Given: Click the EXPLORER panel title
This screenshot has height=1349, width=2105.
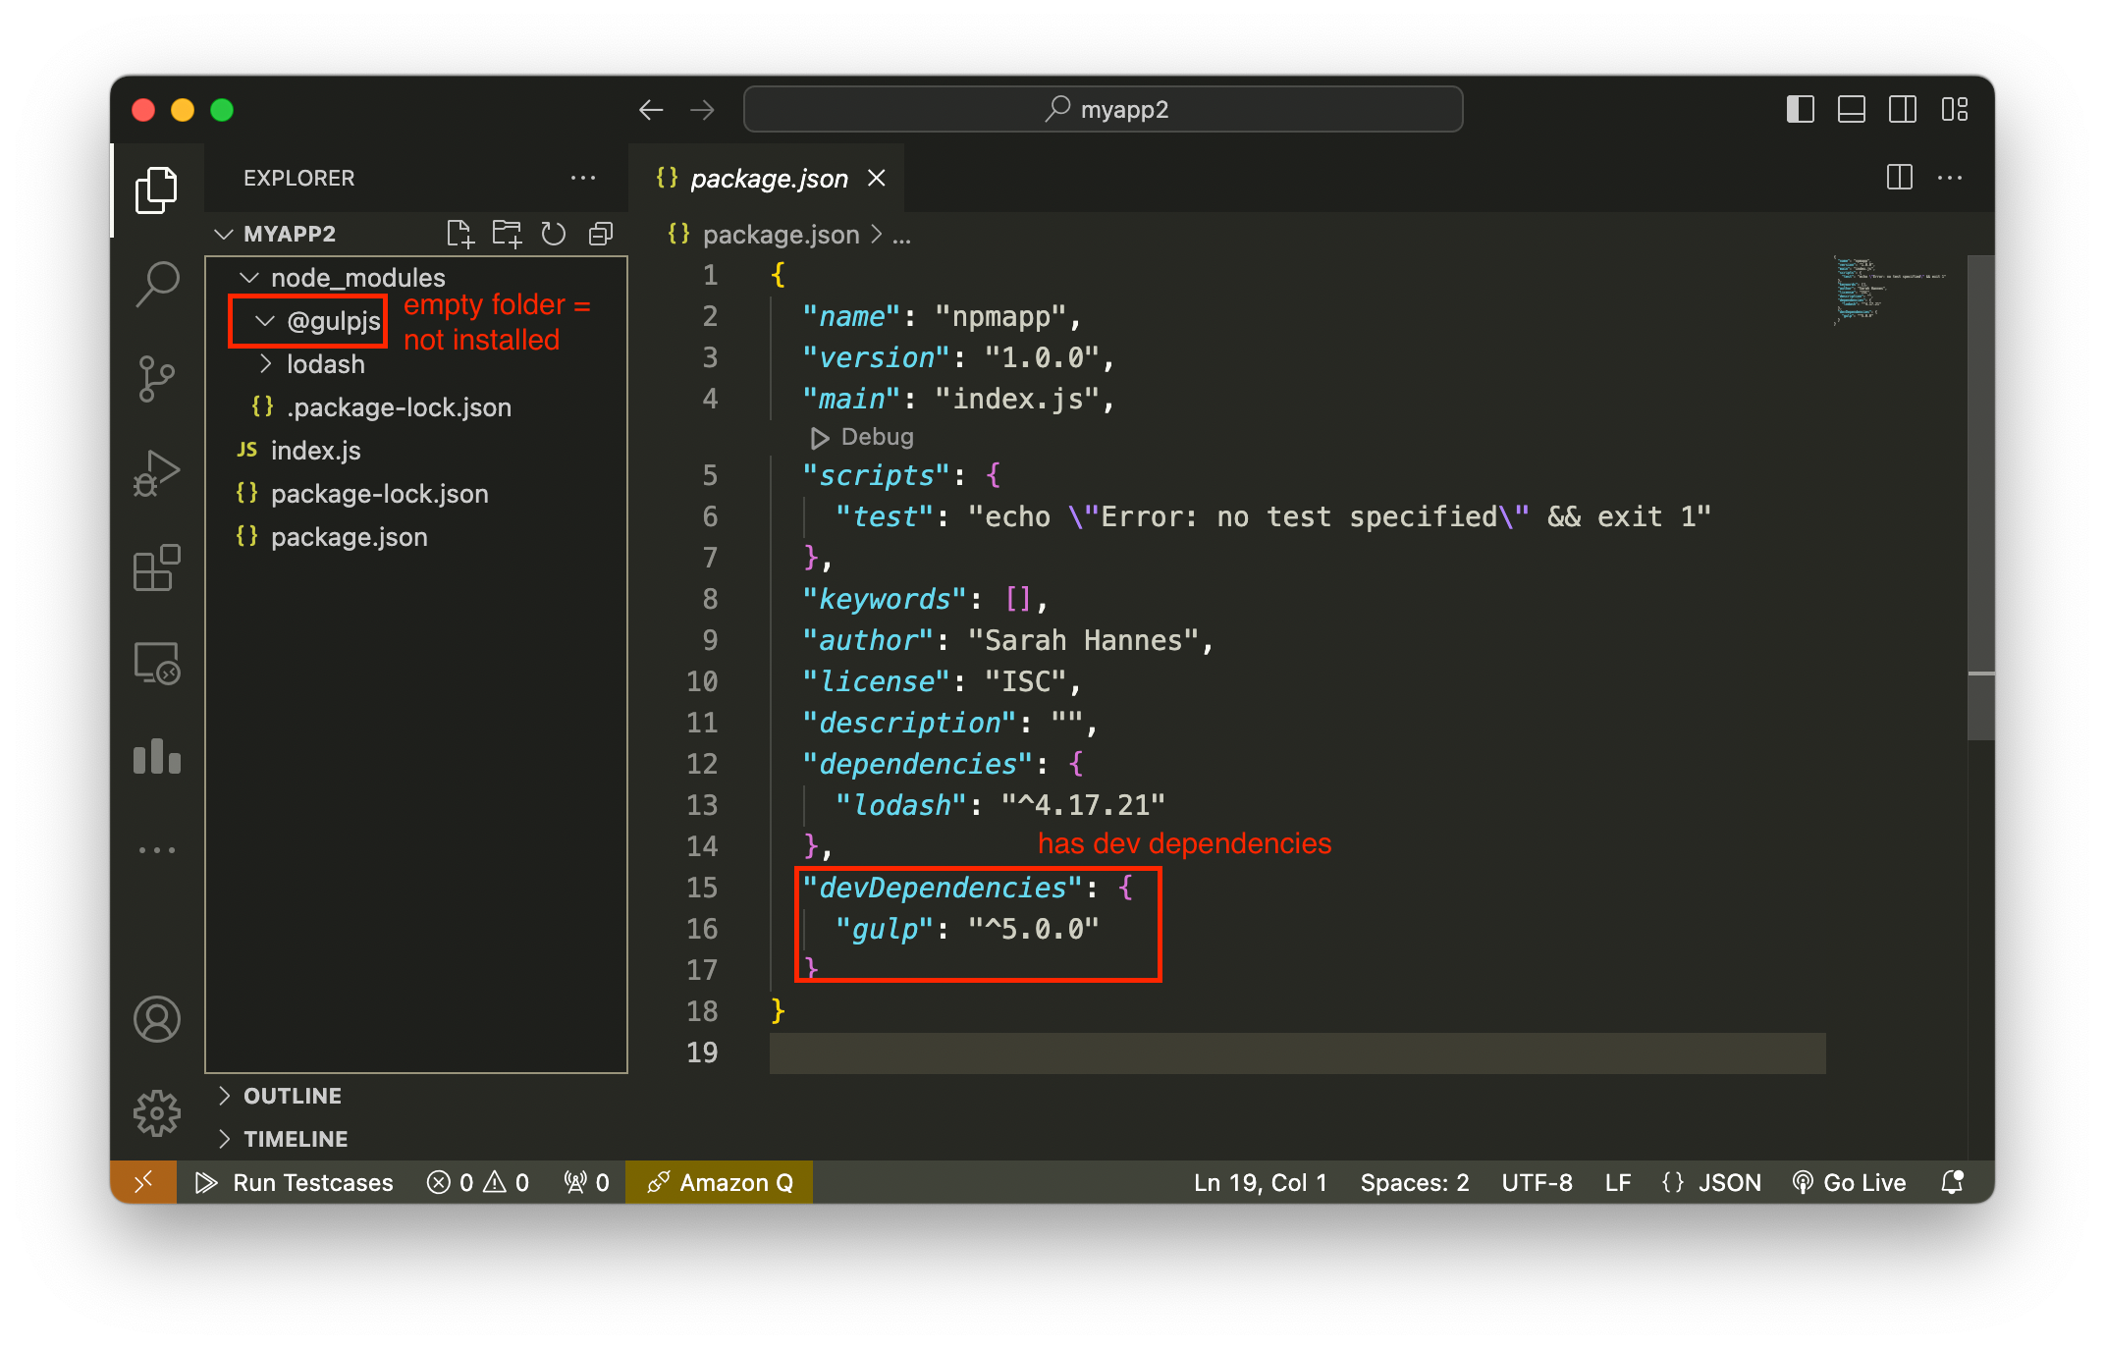Looking at the screenshot, I should pyautogui.click(x=298, y=178).
